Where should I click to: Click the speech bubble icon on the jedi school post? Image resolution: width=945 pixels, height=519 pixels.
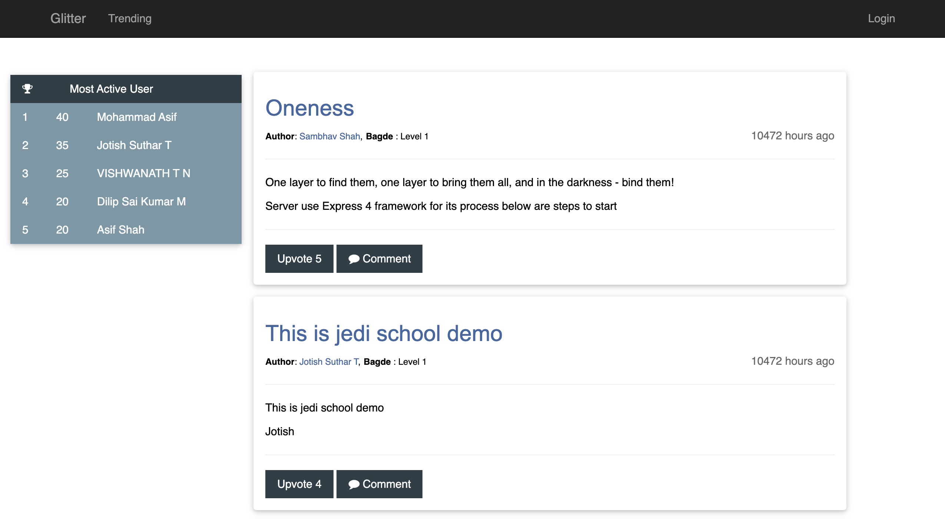coord(354,485)
